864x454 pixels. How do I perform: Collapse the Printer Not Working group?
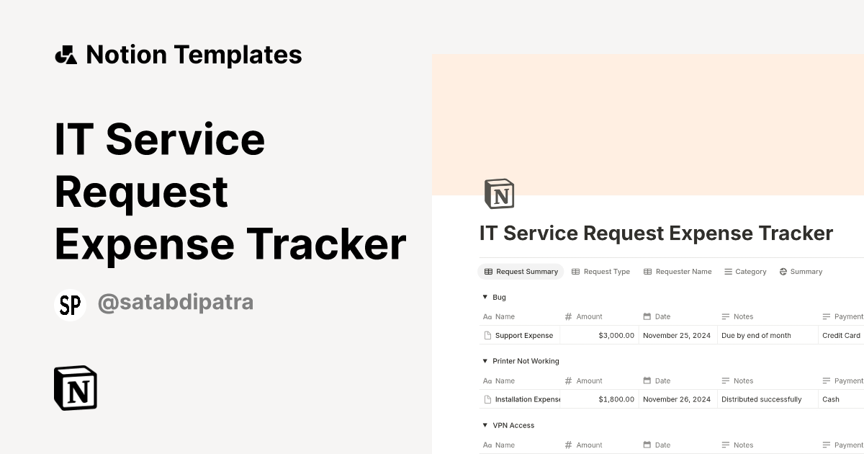click(484, 361)
